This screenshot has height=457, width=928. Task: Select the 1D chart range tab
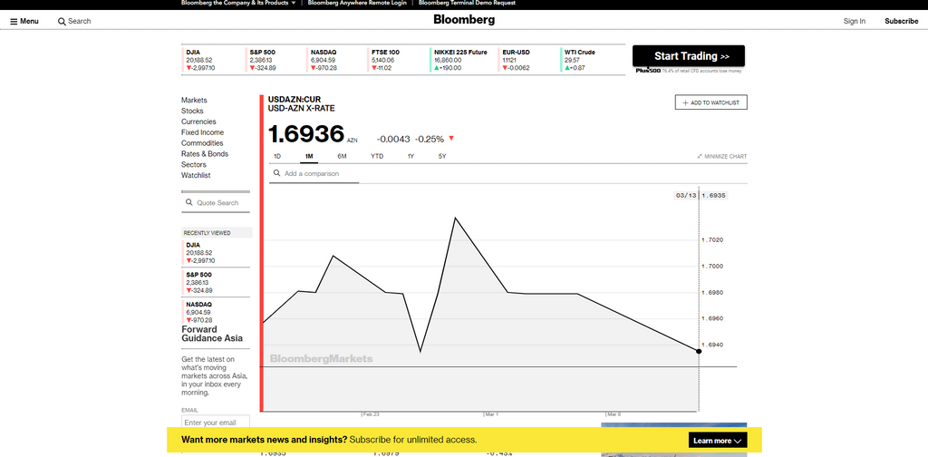pyautogui.click(x=277, y=156)
